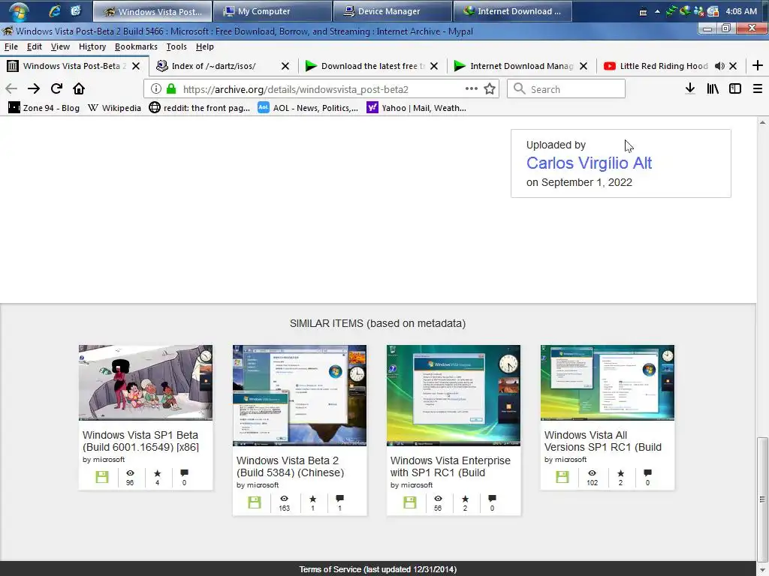Open the History menu
769x576 pixels.
[x=92, y=46]
